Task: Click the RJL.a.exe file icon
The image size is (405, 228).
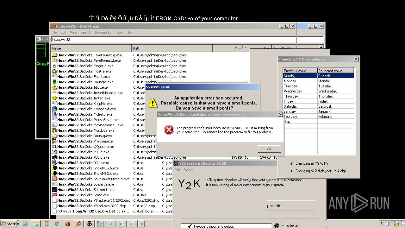Action: (x=54, y=152)
